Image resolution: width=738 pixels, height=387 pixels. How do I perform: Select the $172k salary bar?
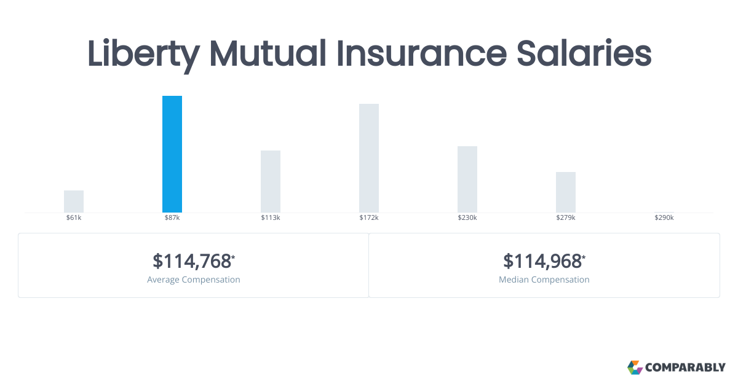[x=369, y=158]
